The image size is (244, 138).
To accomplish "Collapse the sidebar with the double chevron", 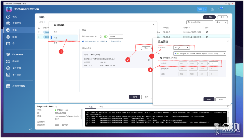I will 30,129.
